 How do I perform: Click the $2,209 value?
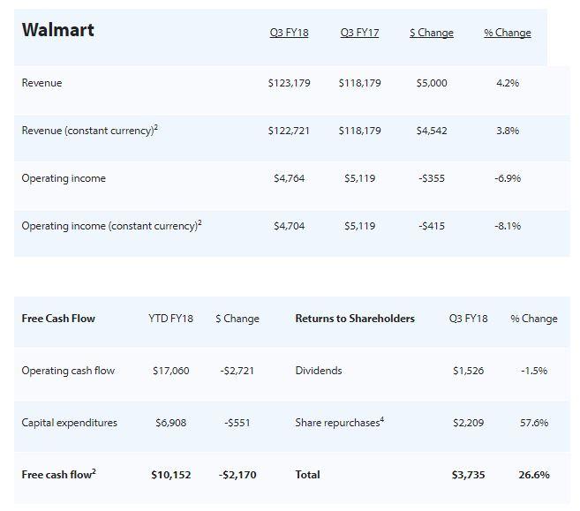468,423
